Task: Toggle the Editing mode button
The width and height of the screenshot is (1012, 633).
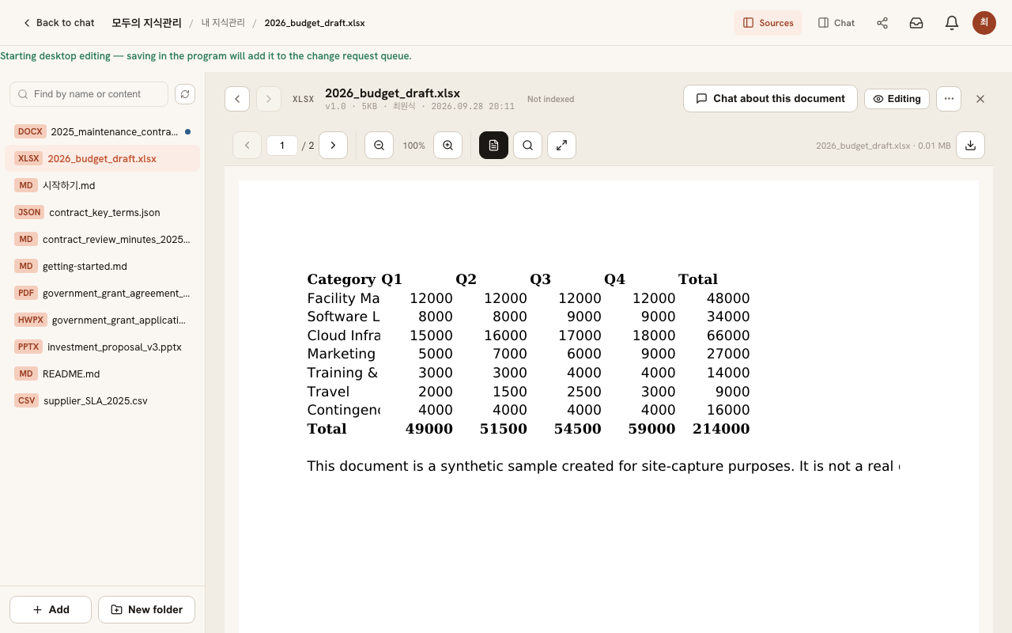Action: [897, 99]
